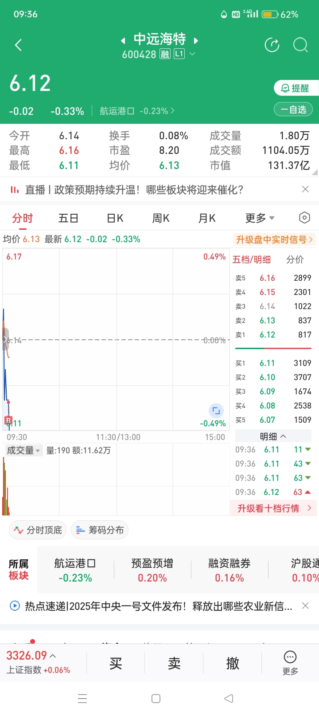Select 卖1 ask price 6.12 row

[x=273, y=335]
